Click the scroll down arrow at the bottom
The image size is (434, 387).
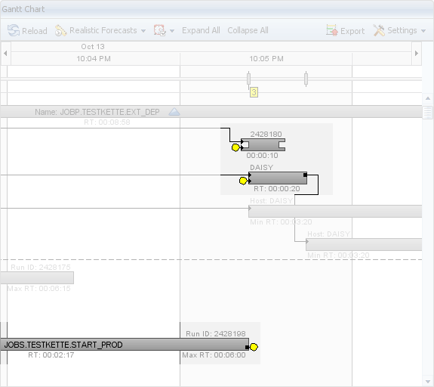click(428, 382)
